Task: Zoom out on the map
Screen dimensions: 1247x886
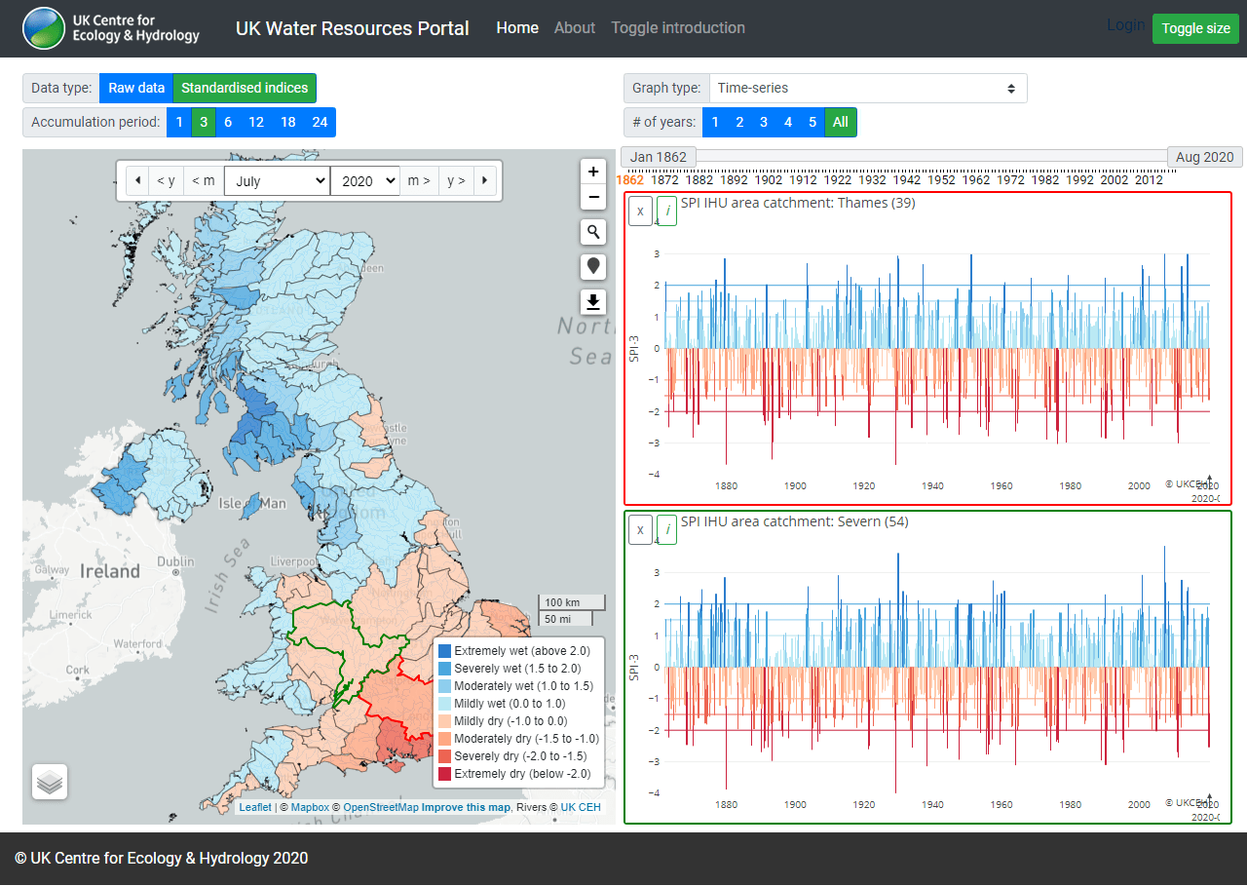Action: [x=593, y=197]
